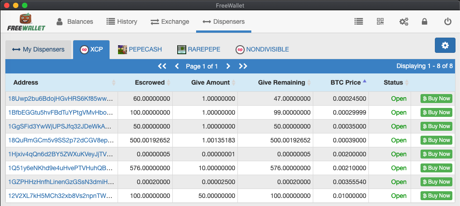This screenshot has width=460, height=206.
Task: Click give amount 50.00000000
Action: [217, 196]
